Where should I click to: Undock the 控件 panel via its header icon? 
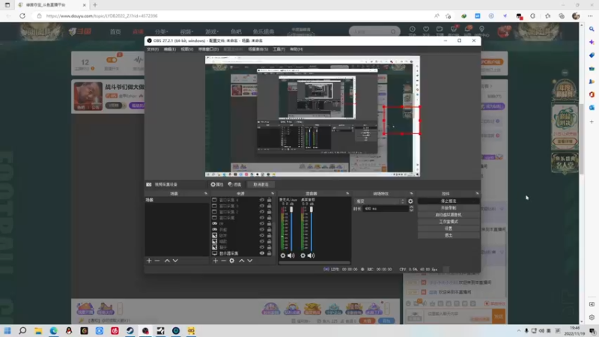(477, 193)
